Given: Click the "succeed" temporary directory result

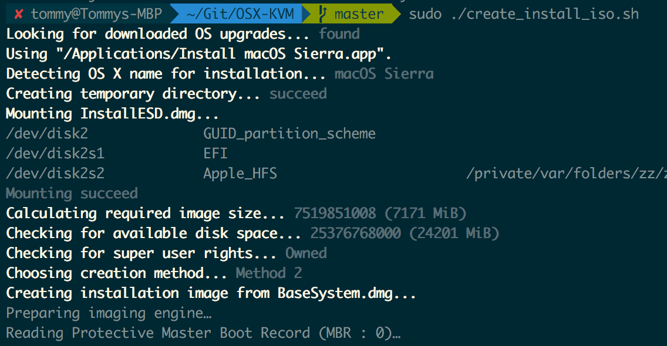Looking at the screenshot, I should click(298, 93).
